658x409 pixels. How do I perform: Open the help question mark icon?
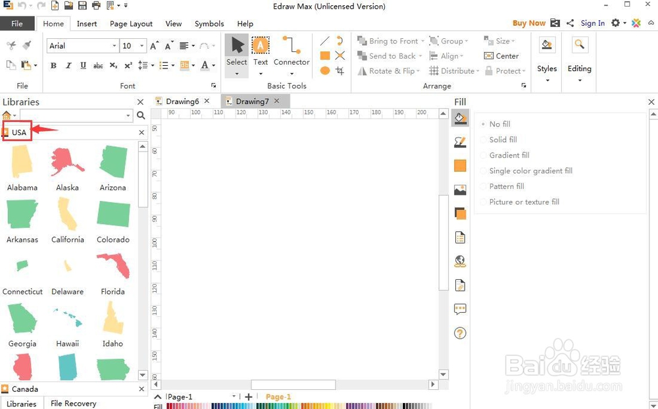(x=461, y=333)
